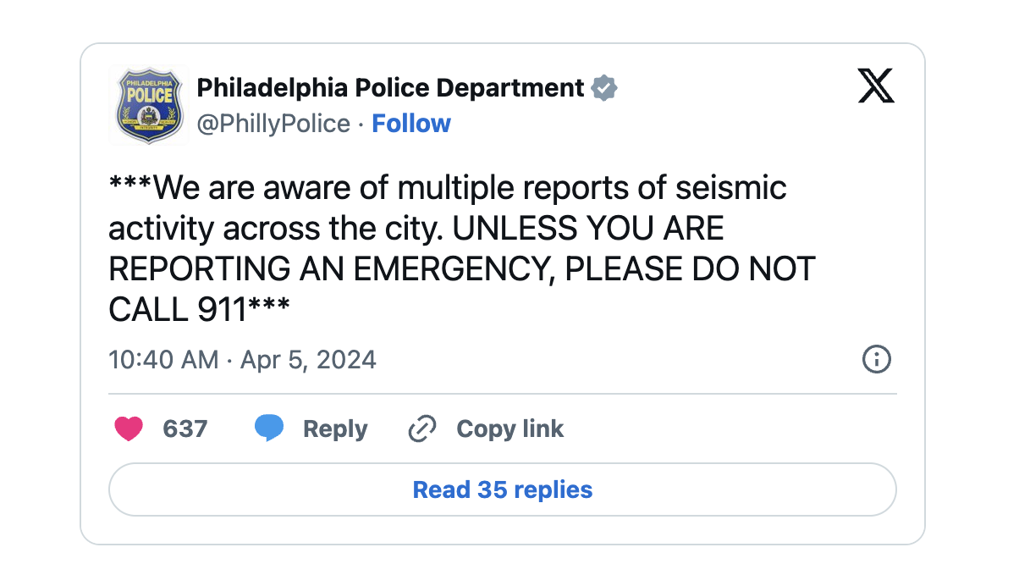Visit the @PhillyPolice handle link

coord(273,124)
